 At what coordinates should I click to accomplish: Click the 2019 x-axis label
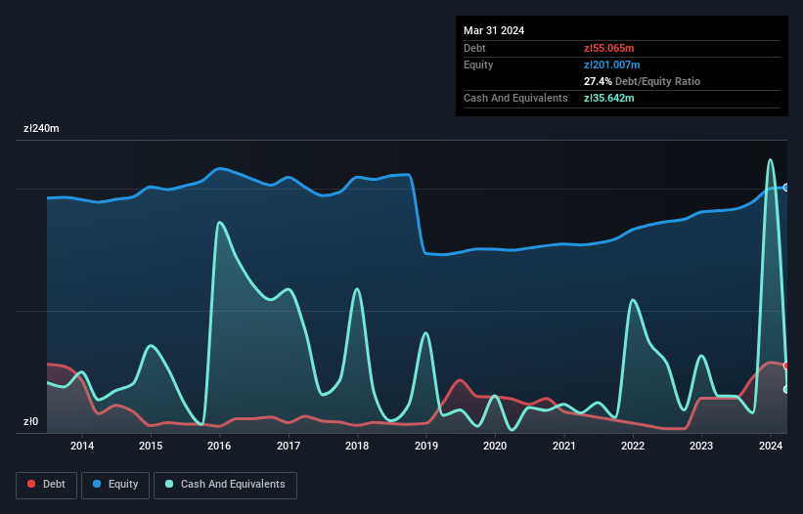pos(426,446)
